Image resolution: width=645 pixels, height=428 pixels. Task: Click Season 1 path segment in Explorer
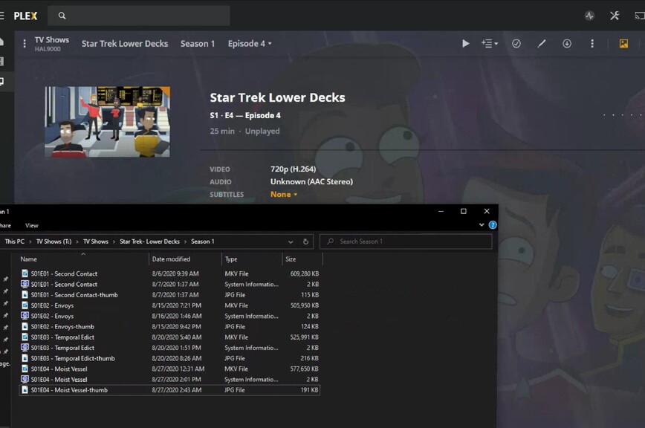pos(202,241)
